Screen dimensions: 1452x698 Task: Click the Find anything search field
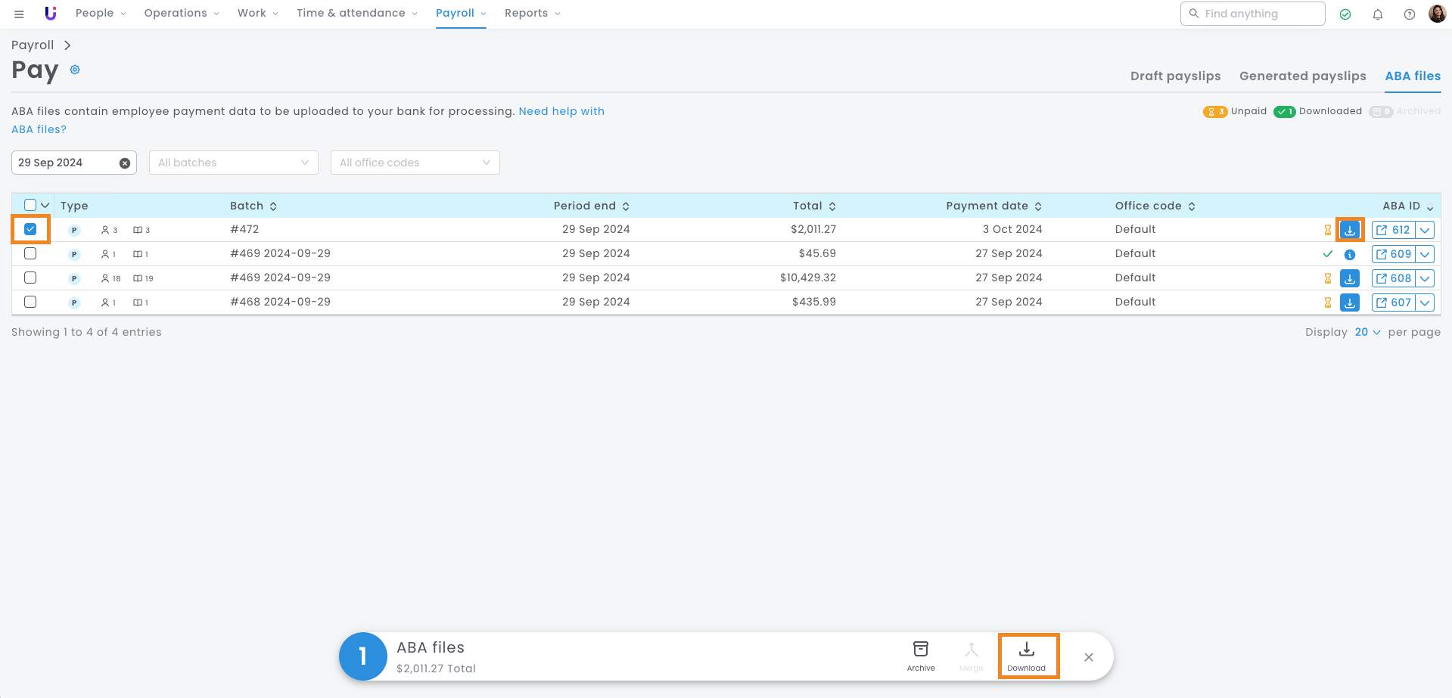1259,14
